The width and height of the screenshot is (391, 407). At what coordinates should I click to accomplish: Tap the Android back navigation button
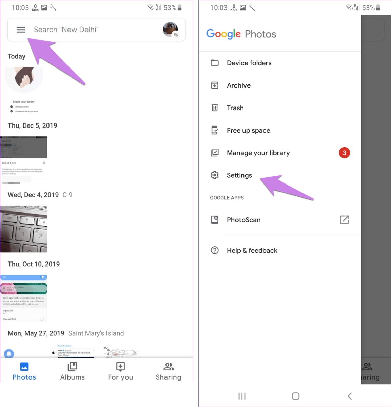pos(350,396)
